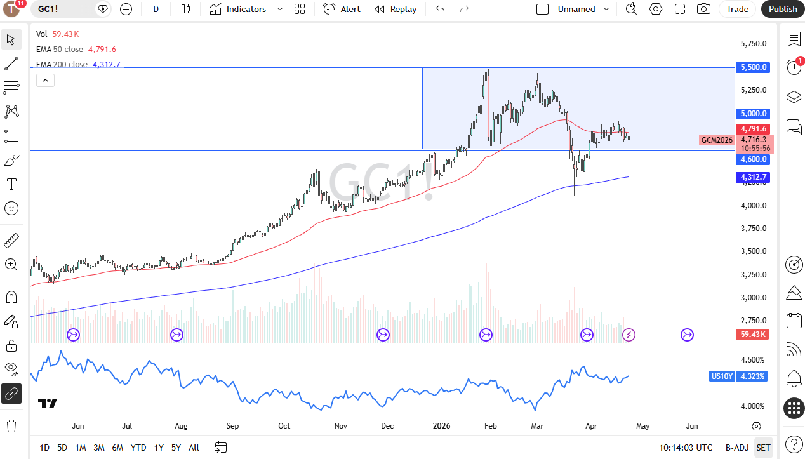This screenshot has width=805, height=459.
Task: Click the EMA 50 close legend label
Action: click(60, 49)
